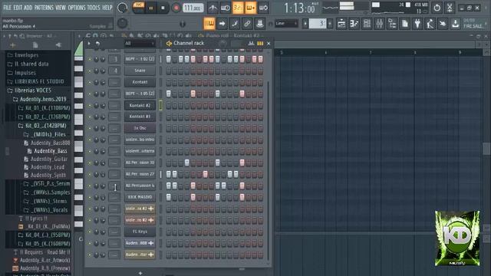
Task: Select the FL Keys channel button
Action: [140, 232]
